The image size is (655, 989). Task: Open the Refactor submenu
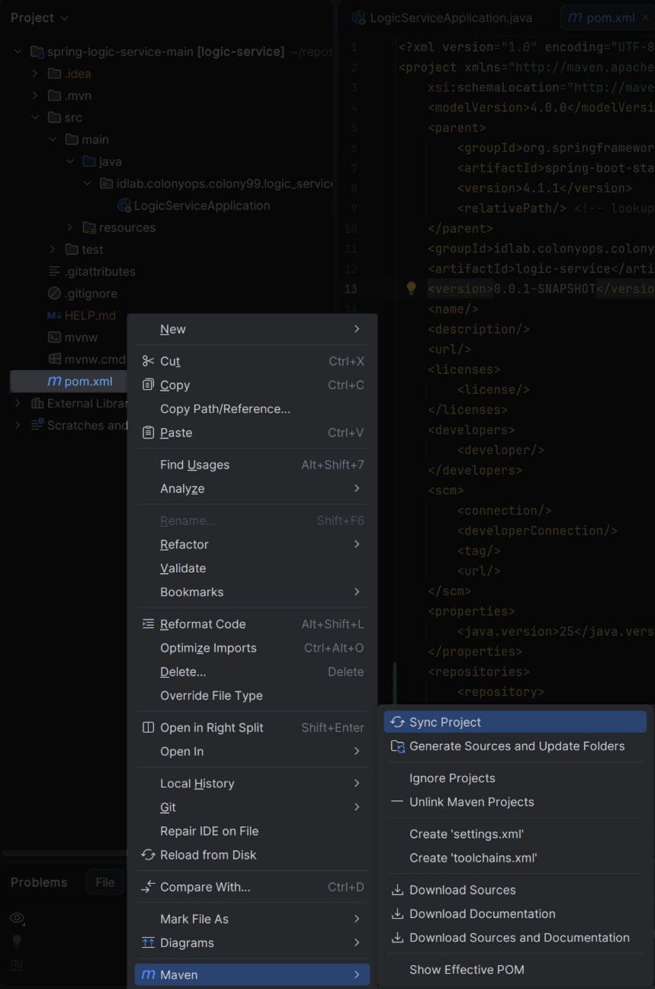[252, 544]
